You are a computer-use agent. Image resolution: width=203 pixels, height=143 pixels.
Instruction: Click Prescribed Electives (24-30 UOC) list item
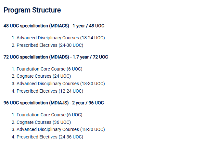tap(50, 45)
